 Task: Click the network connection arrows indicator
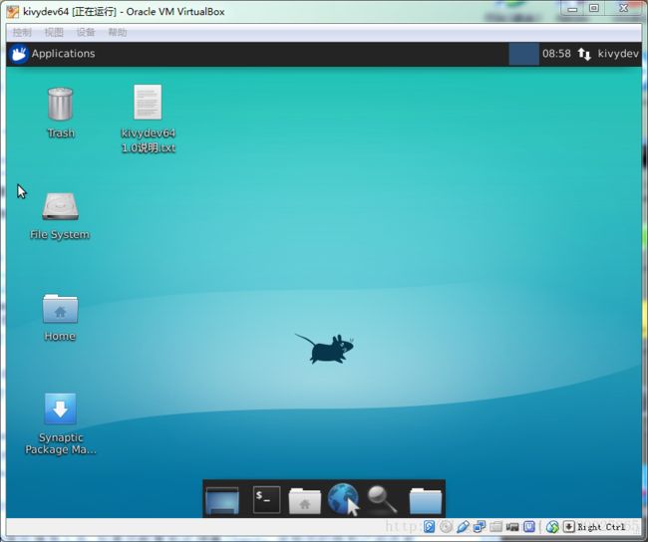[584, 54]
